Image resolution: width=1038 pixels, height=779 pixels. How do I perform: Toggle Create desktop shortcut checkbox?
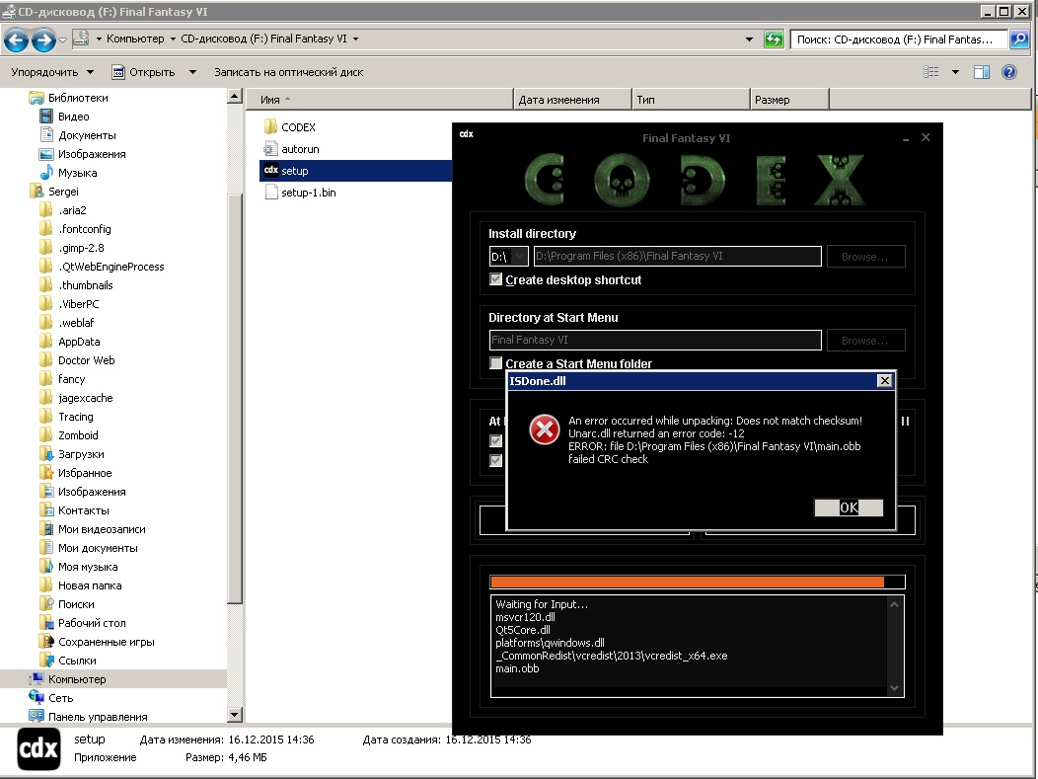pos(496,280)
